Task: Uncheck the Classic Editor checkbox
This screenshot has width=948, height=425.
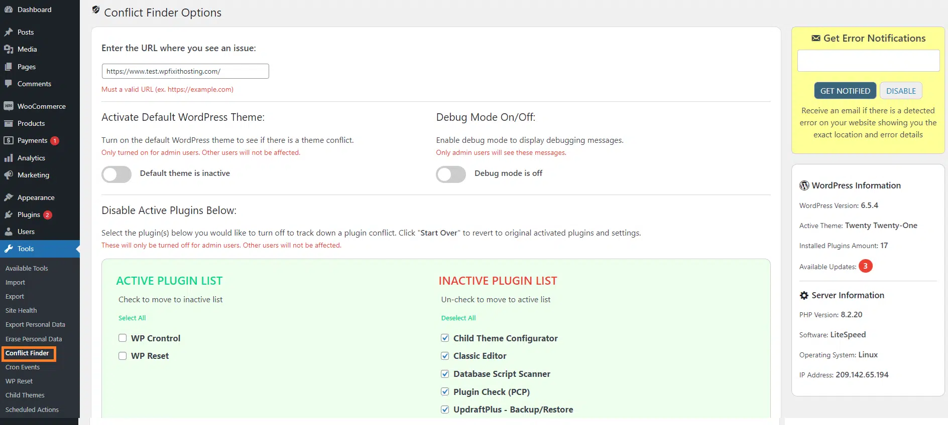Action: (x=445, y=356)
